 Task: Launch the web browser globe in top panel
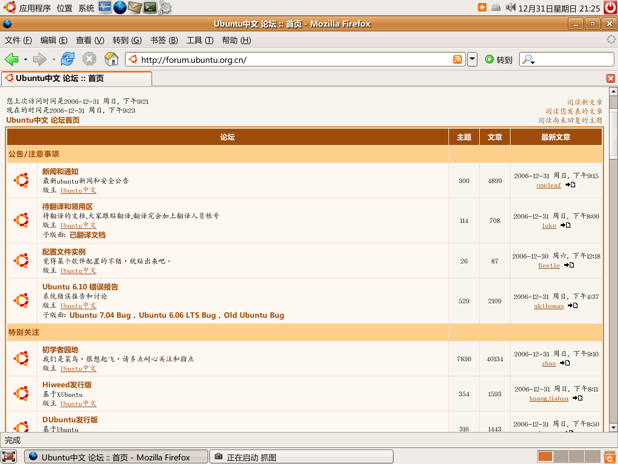pos(120,7)
